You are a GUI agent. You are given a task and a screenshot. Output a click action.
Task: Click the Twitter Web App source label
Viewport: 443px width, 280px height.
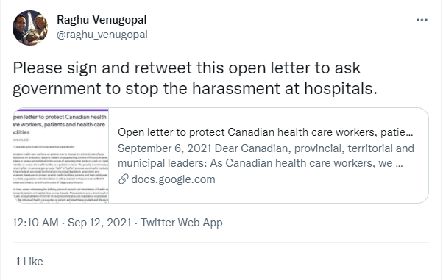point(182,223)
